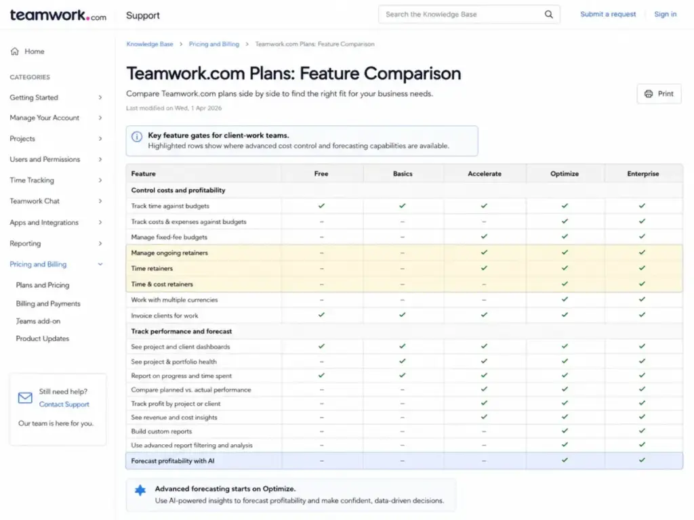Expand the Apps and Integrations chevron

pyautogui.click(x=100, y=222)
